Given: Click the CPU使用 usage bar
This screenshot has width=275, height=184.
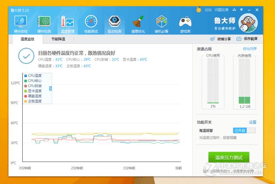Looking at the screenshot, I should [213, 81].
